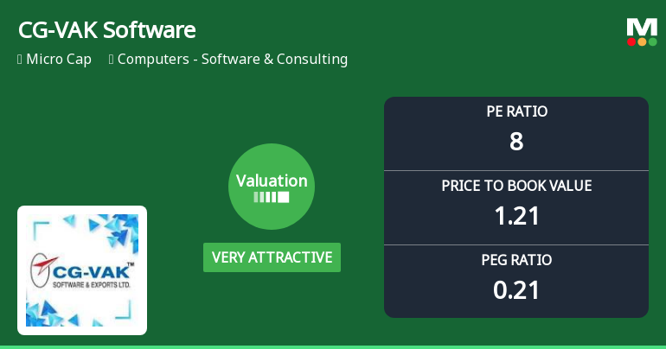Click the orange dot under the M logo

pos(642,41)
